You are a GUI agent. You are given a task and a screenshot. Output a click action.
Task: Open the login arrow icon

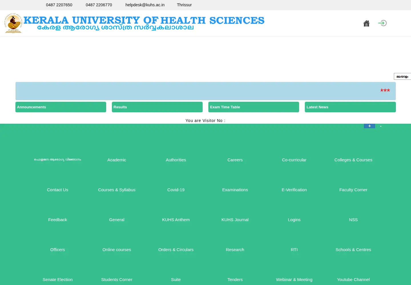pos(382,23)
